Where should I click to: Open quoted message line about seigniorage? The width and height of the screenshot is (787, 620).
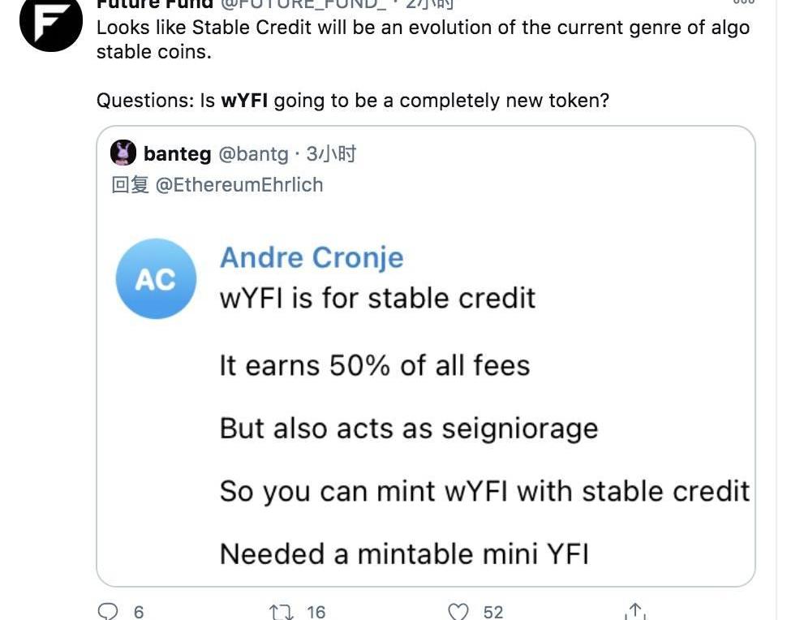click(408, 428)
